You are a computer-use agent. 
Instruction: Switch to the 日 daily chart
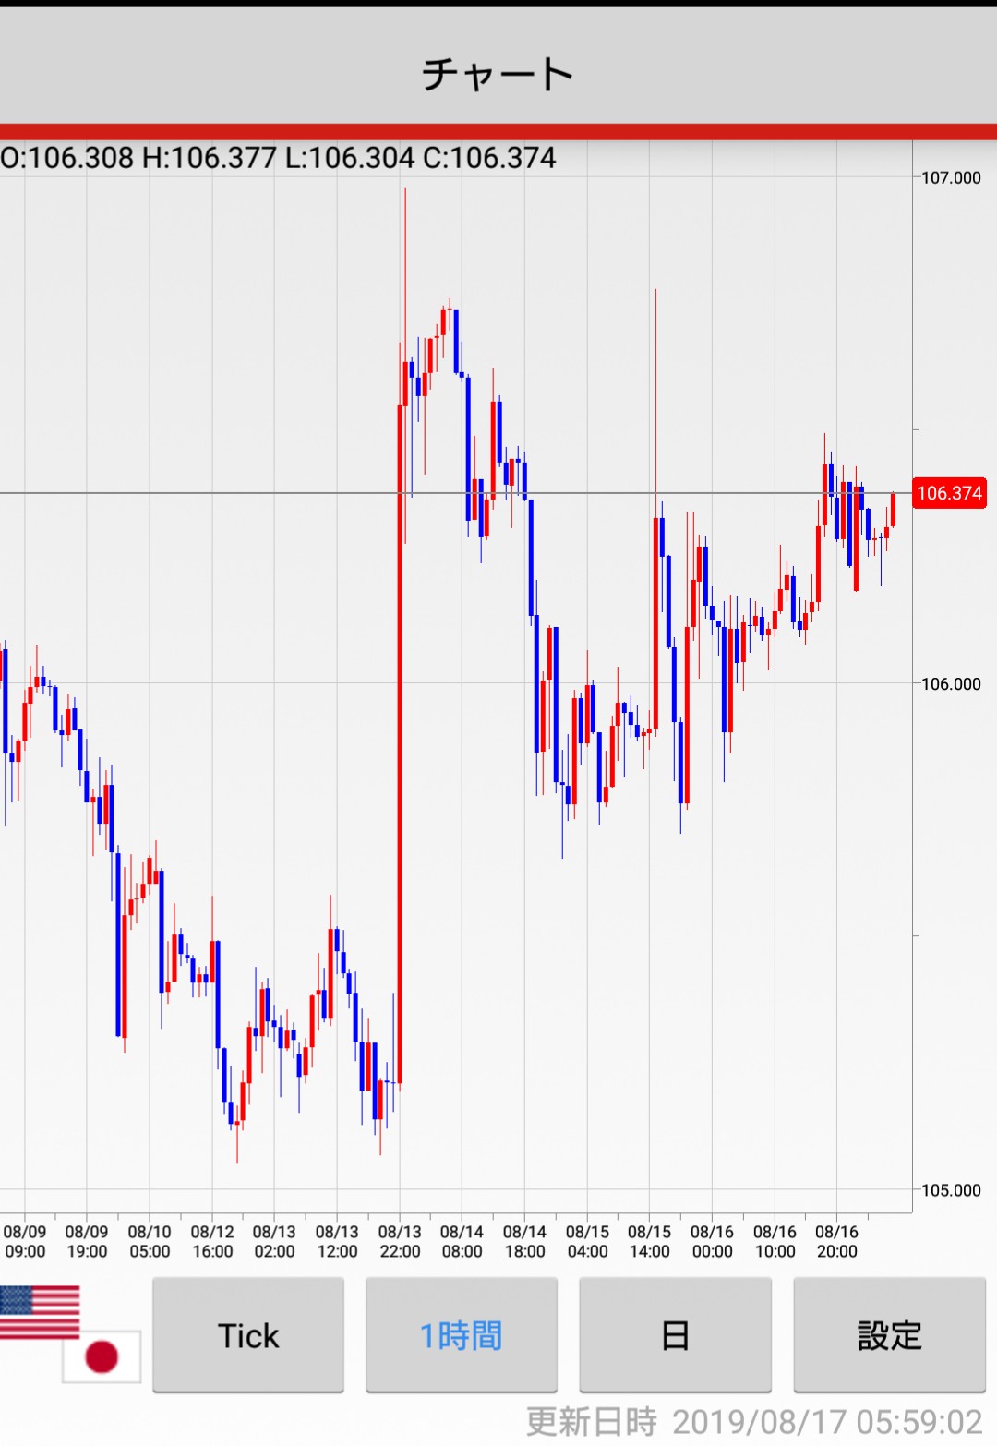coord(675,1335)
